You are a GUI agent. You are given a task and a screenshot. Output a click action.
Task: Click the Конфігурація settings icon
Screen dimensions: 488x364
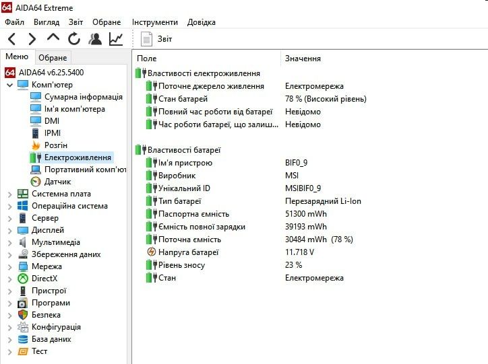coord(23,327)
